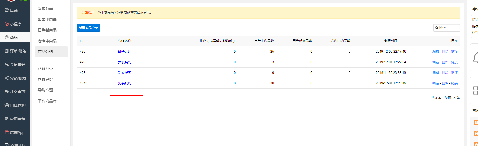Click timestamp 2019-11-30 23:38:19
Viewport: 478px width, 146px height.
[x=391, y=73]
